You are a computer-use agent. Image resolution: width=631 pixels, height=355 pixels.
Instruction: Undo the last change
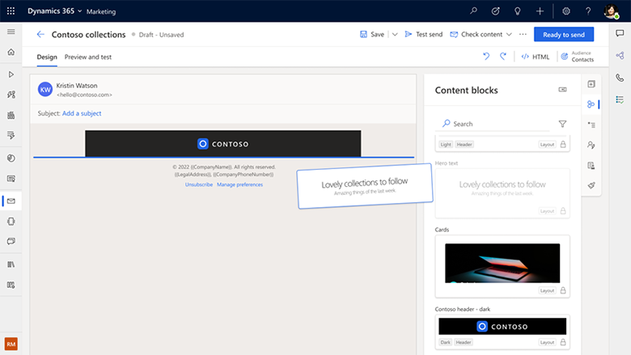pyautogui.click(x=486, y=57)
